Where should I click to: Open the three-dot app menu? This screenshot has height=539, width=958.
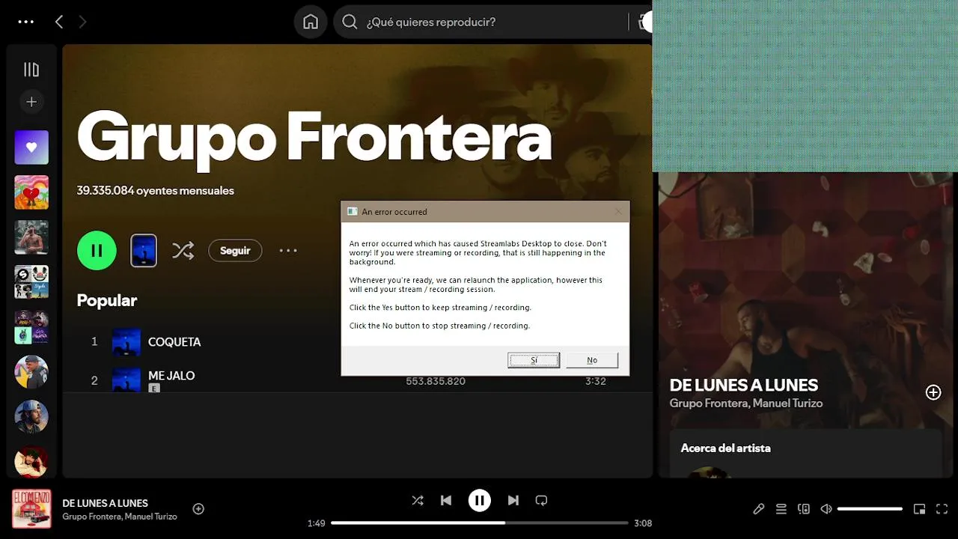tap(26, 22)
